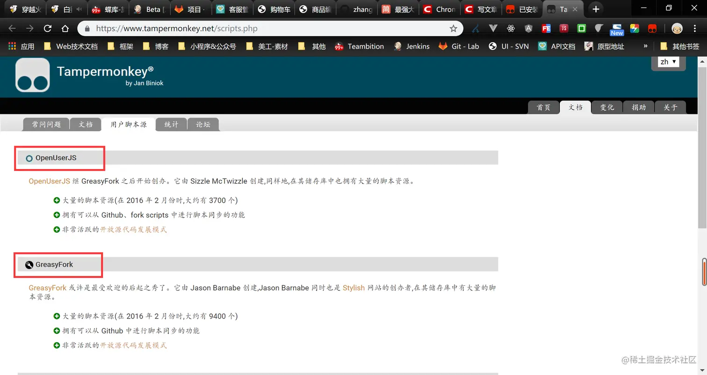707x375 pixels.
Task: Open the Teambition bookmark
Action: [359, 46]
